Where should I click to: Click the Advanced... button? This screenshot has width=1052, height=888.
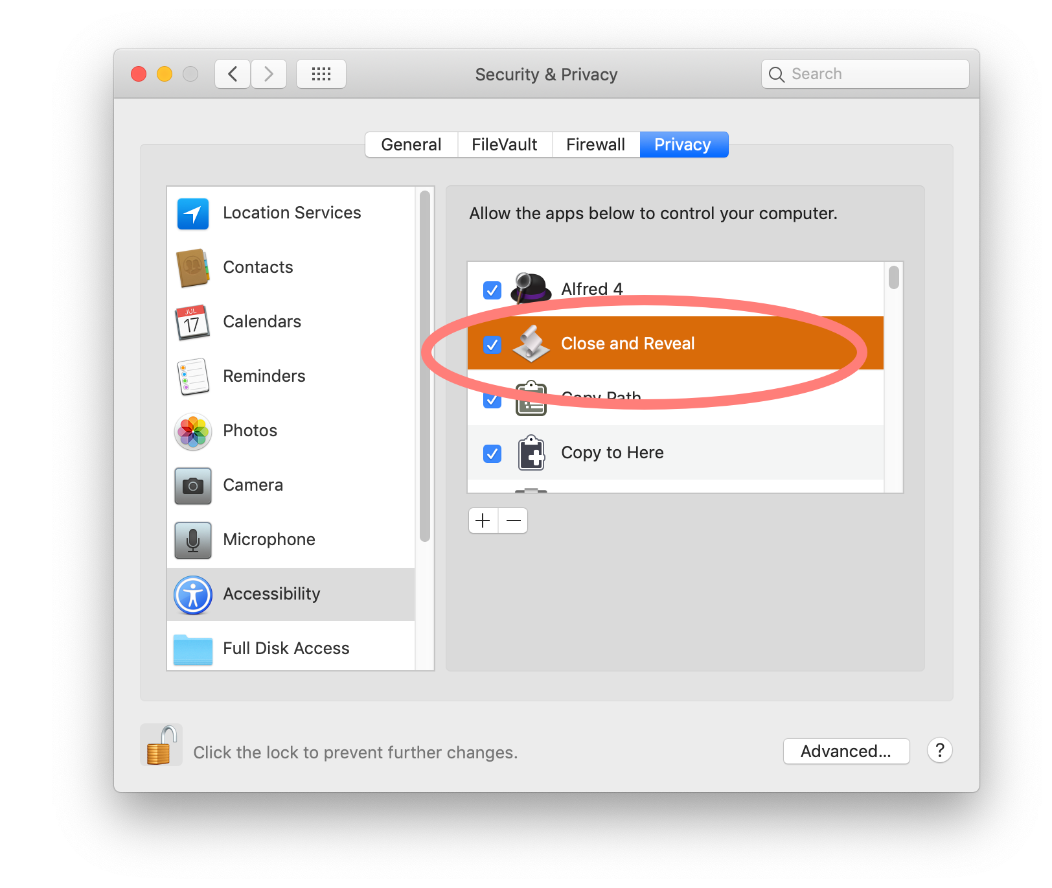(846, 751)
